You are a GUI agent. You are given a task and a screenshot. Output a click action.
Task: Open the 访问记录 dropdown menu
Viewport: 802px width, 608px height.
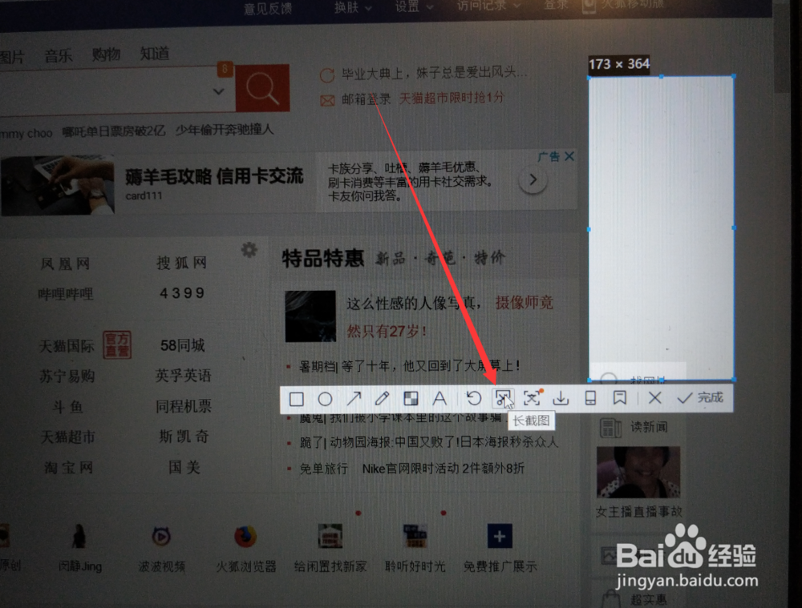click(x=488, y=6)
